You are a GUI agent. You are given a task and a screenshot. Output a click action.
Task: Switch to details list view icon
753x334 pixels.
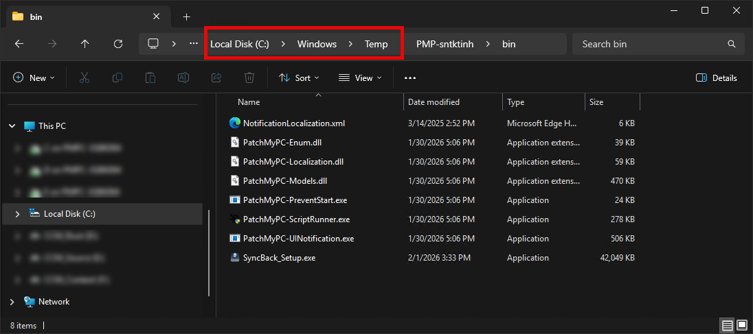728,326
